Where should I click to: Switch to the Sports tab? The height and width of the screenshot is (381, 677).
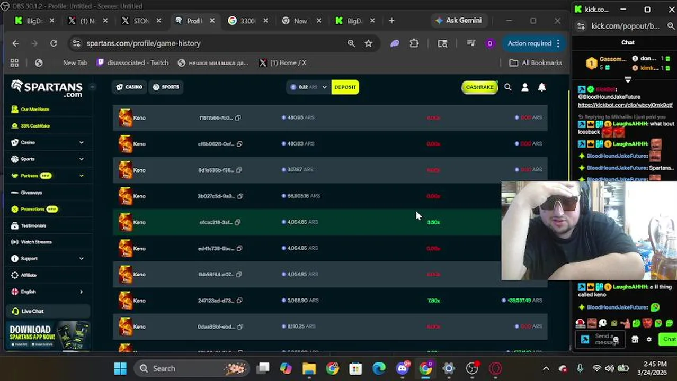[x=166, y=87]
